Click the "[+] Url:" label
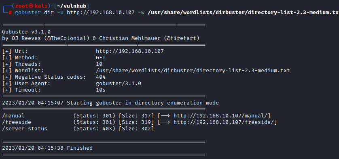This screenshot has height=159, width=339. (15, 51)
